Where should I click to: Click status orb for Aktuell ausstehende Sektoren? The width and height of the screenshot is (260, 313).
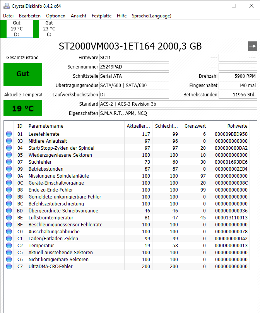tap(9, 252)
